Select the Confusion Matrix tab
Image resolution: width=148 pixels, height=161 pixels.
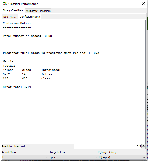(x=30, y=17)
